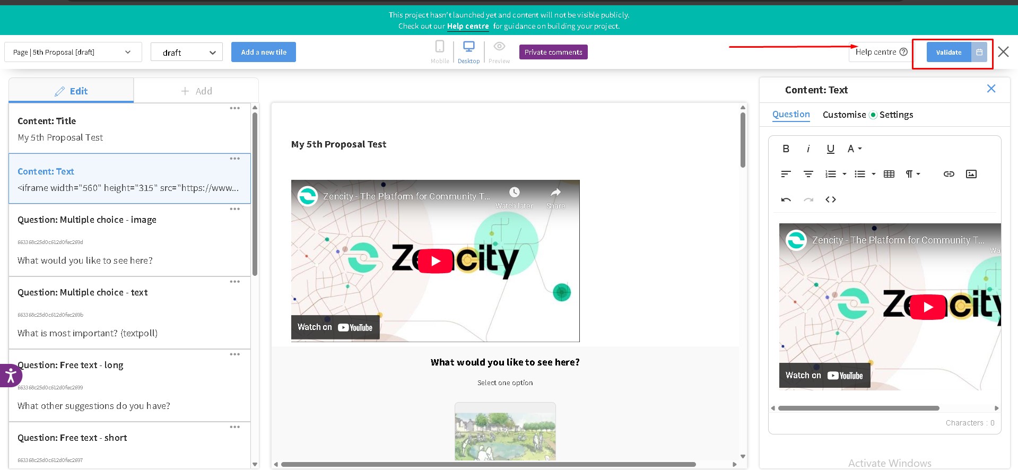The image size is (1018, 470).
Task: Apply underline formatting in editor
Action: (830, 149)
